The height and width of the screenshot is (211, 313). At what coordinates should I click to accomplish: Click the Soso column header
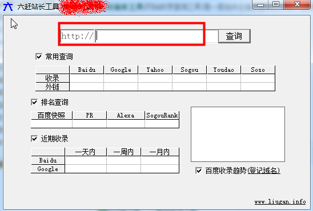[258, 70]
